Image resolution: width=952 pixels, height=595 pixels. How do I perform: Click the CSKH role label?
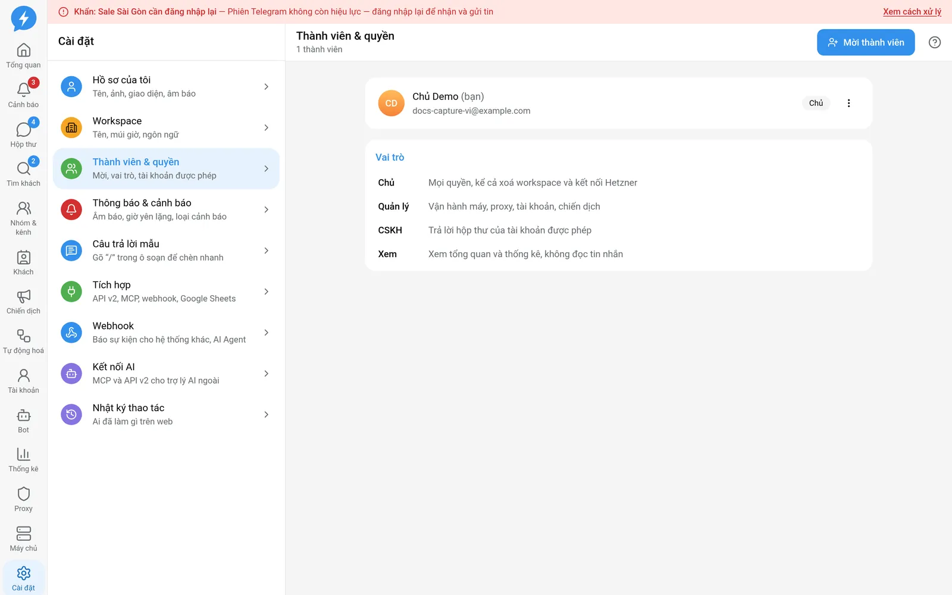click(390, 230)
